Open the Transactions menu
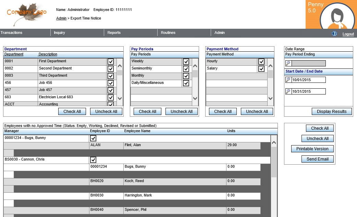The width and height of the screenshot is (357, 217). coord(12,33)
